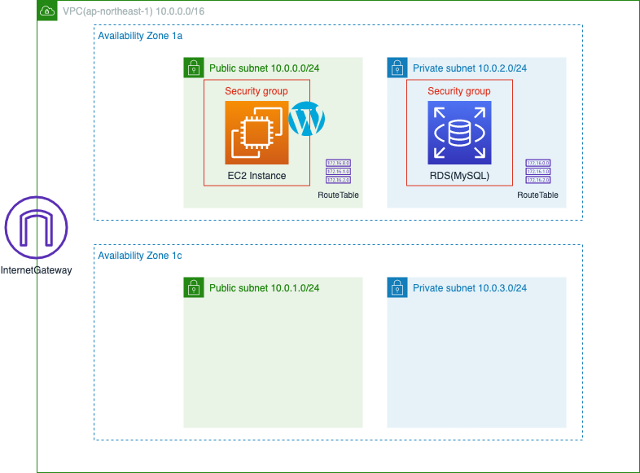Click lock icon of Private subnet 10.0.3.0/24
This screenshot has width=640, height=473.
coord(397,287)
